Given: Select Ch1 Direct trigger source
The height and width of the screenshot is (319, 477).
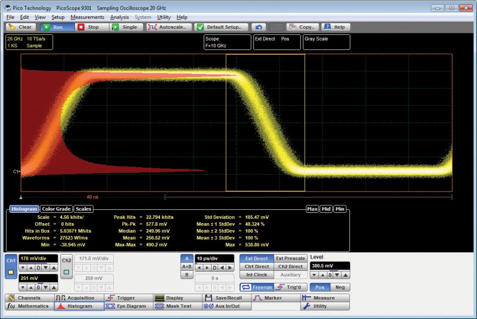Looking at the screenshot, I should 256,267.
